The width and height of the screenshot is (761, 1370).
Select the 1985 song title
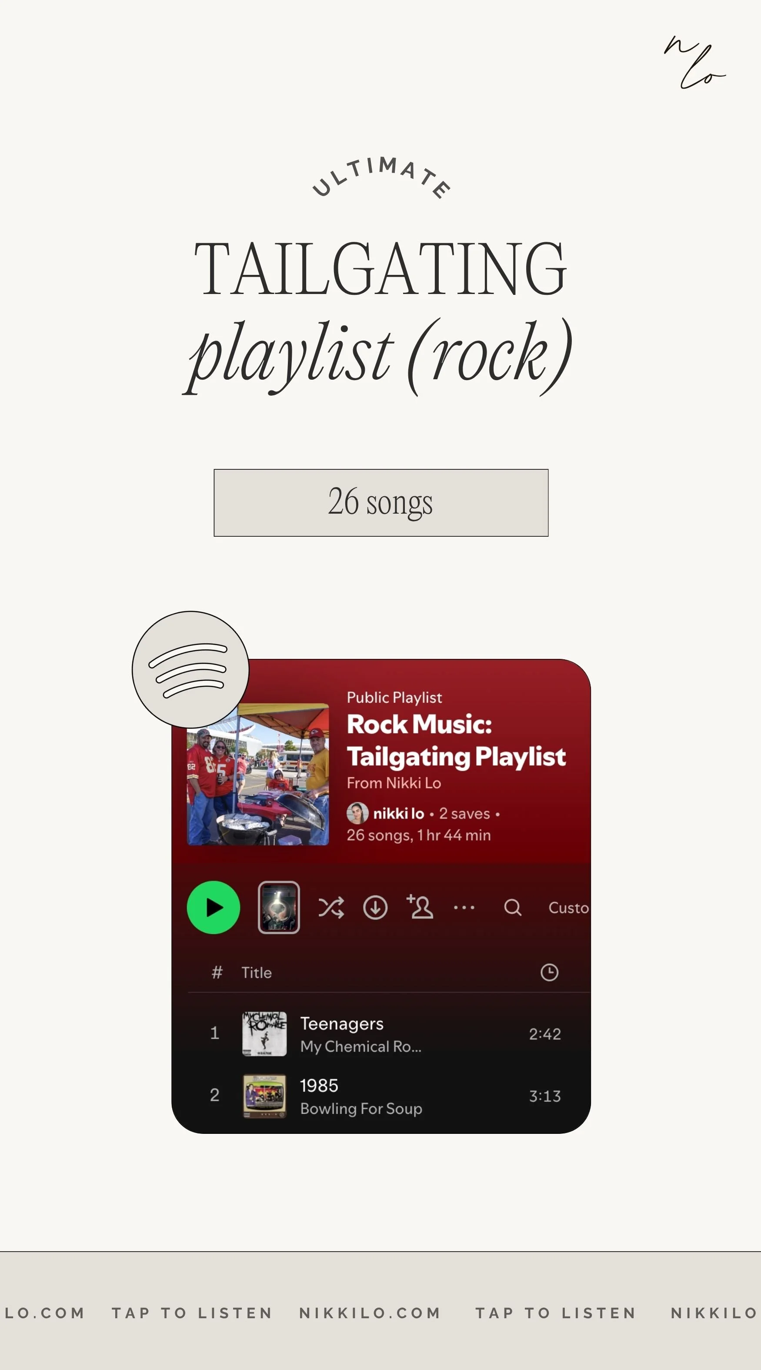[x=319, y=1086]
